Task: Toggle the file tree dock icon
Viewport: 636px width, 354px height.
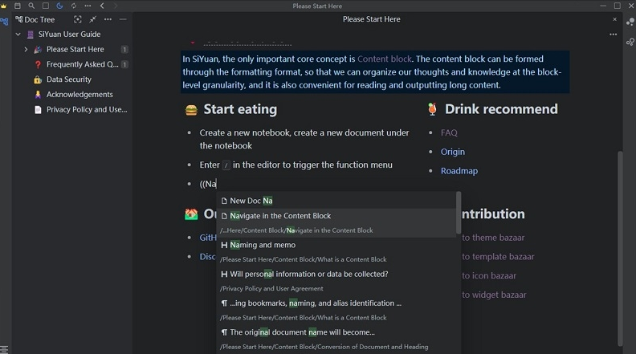Action: click(x=5, y=22)
